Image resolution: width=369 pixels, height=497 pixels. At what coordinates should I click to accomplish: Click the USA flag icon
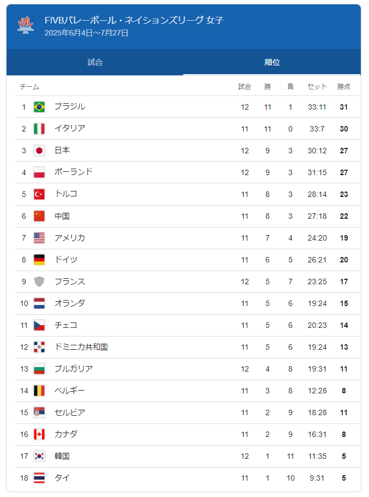click(39, 238)
